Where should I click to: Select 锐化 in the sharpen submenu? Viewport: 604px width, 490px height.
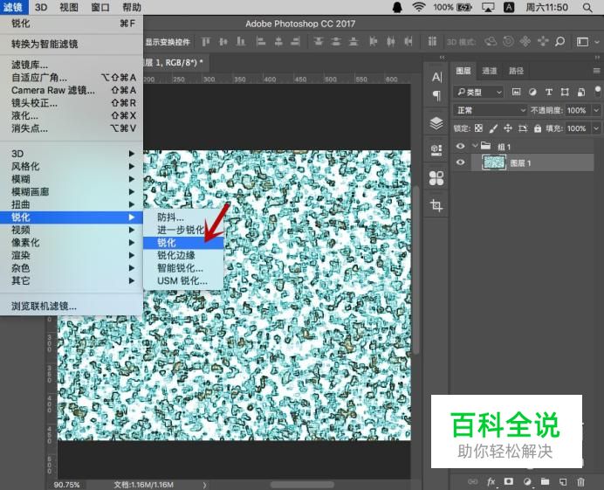click(183, 243)
